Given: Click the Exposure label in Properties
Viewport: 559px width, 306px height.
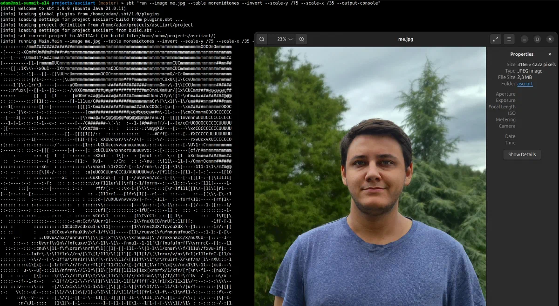Looking at the screenshot, I should point(505,100).
